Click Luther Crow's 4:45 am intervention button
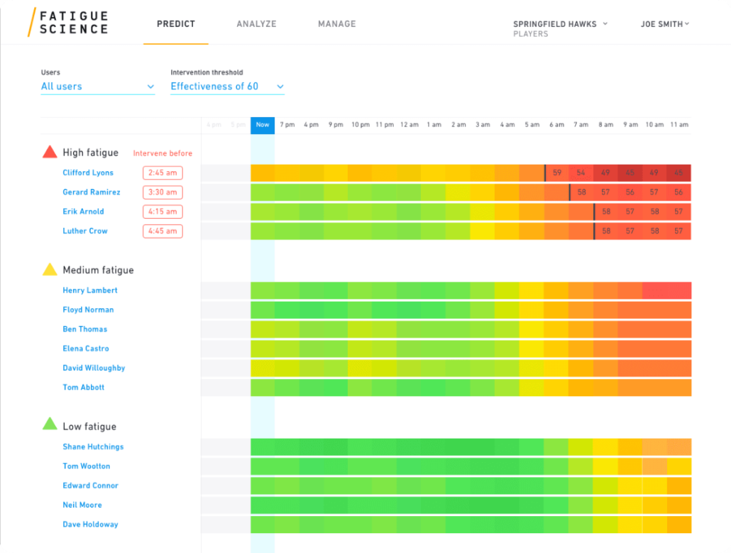This screenshot has height=553, width=731. [x=163, y=231]
